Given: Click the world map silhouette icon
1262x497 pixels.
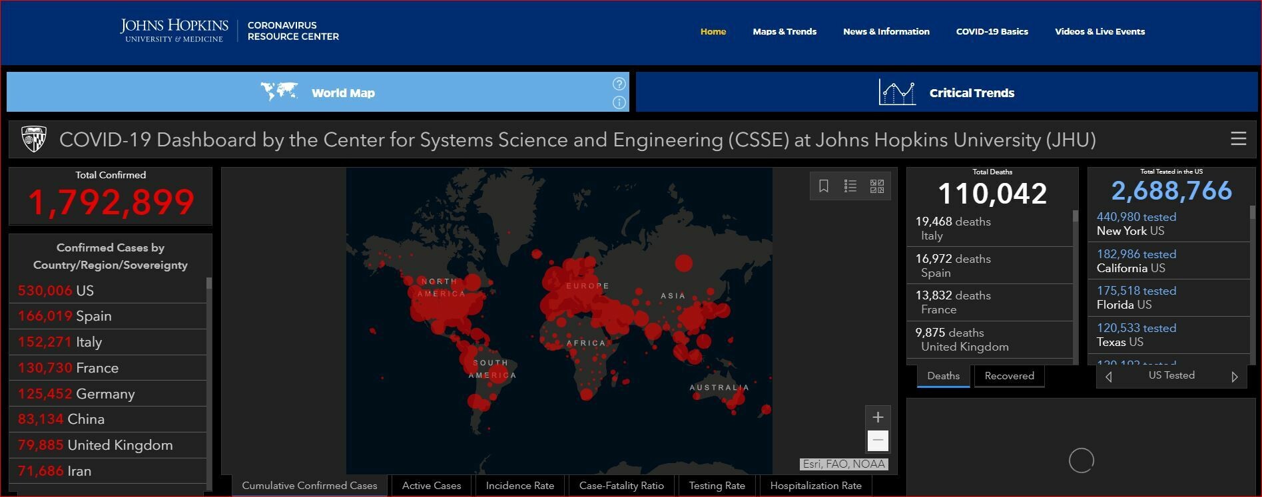Looking at the screenshot, I should 279,92.
